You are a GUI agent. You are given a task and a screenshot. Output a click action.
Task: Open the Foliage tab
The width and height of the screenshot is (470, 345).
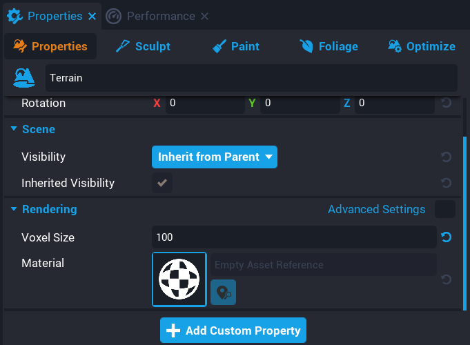tap(329, 46)
